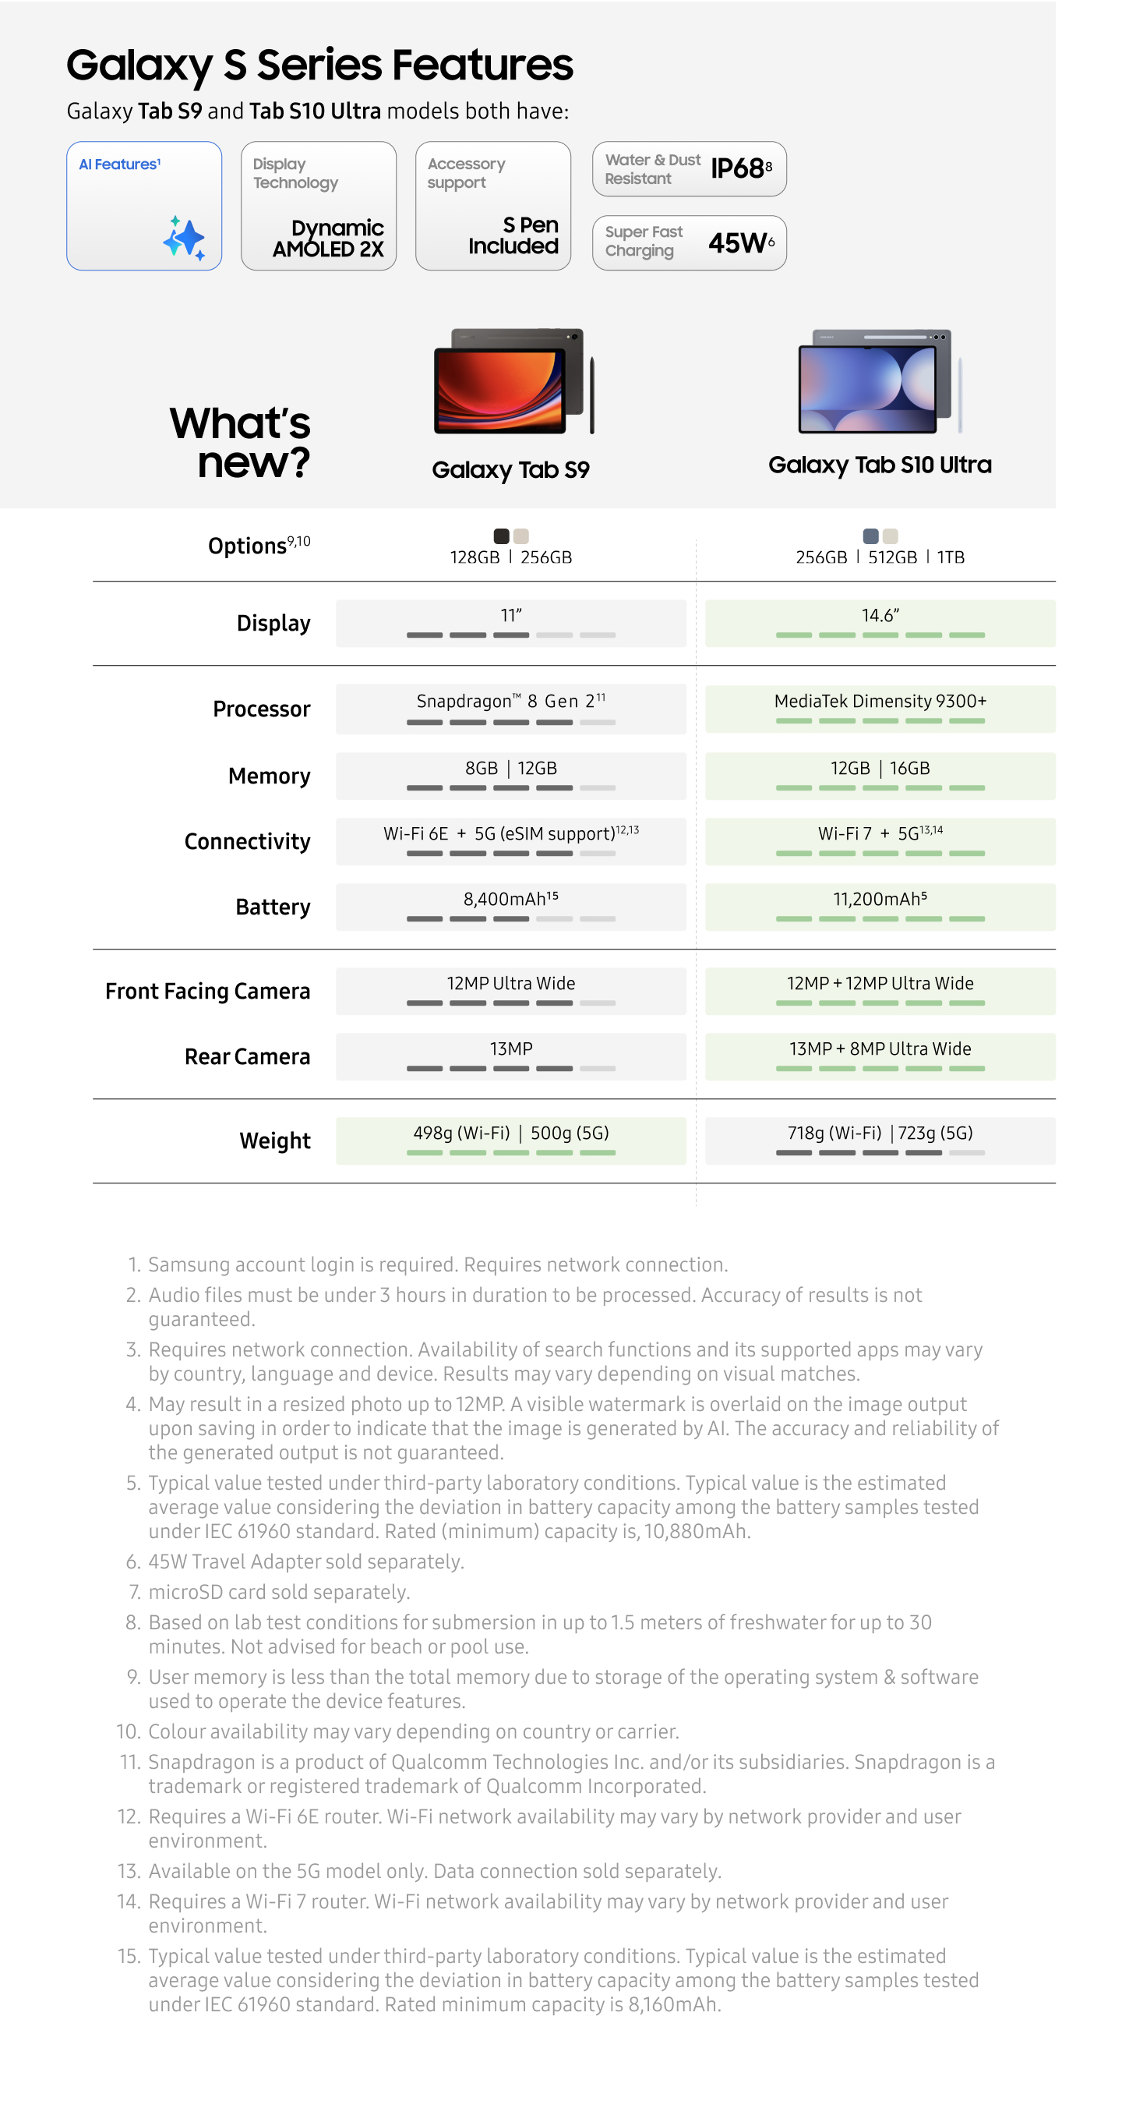Select the Dynamic AMOLED 2X display card
Viewport: 1122px width, 2122px height.
tap(318, 206)
